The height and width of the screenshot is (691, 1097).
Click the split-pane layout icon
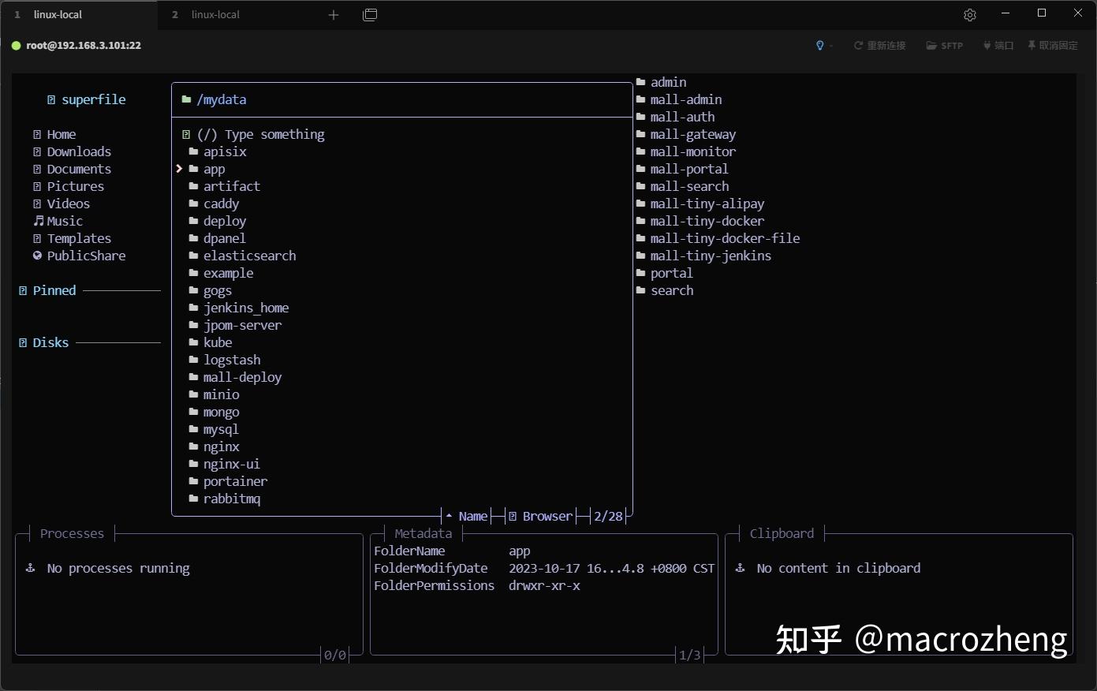tap(370, 14)
